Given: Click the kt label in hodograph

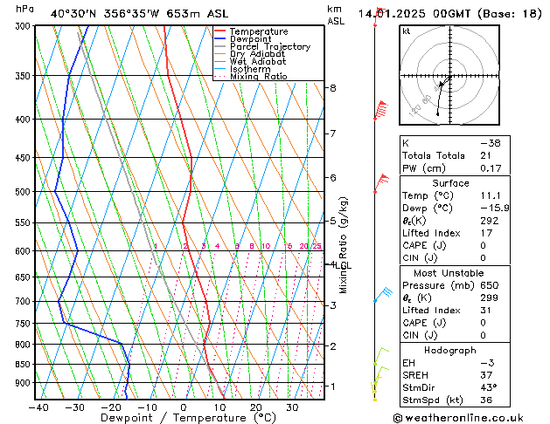Looking at the screenshot, I should [x=407, y=31].
